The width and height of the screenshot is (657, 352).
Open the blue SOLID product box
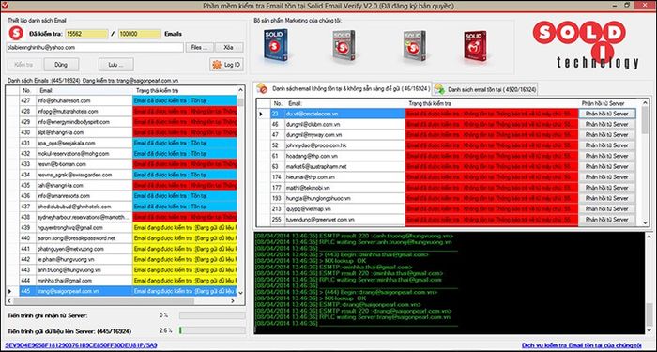276,45
